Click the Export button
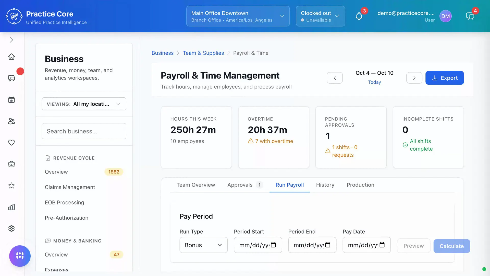This screenshot has height=276, width=490. pos(445,78)
